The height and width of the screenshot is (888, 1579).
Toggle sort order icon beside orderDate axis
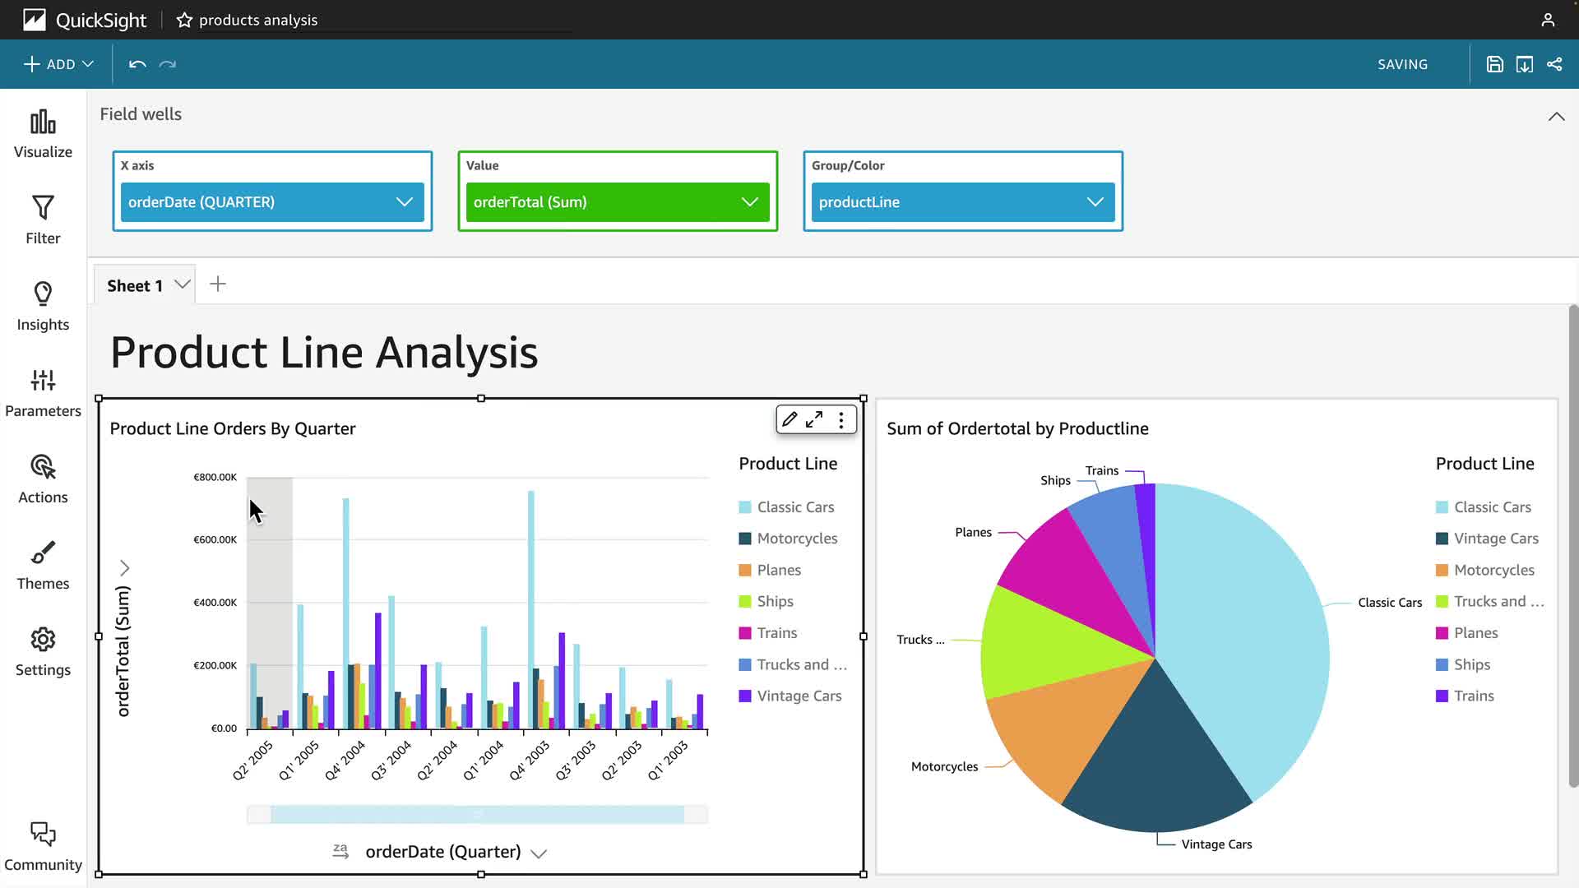coord(340,851)
